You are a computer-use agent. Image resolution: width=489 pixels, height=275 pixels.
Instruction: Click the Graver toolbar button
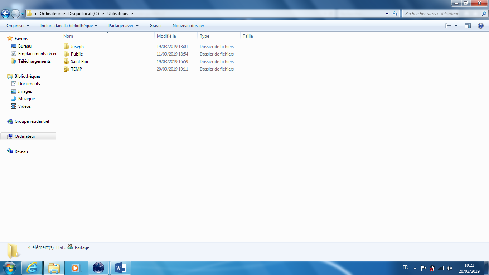point(156,26)
